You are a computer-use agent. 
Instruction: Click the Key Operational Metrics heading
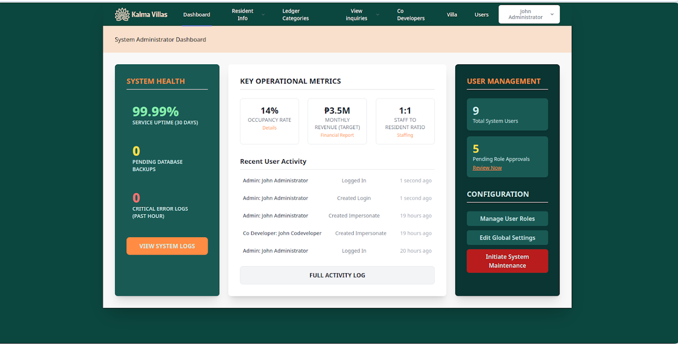coord(290,81)
